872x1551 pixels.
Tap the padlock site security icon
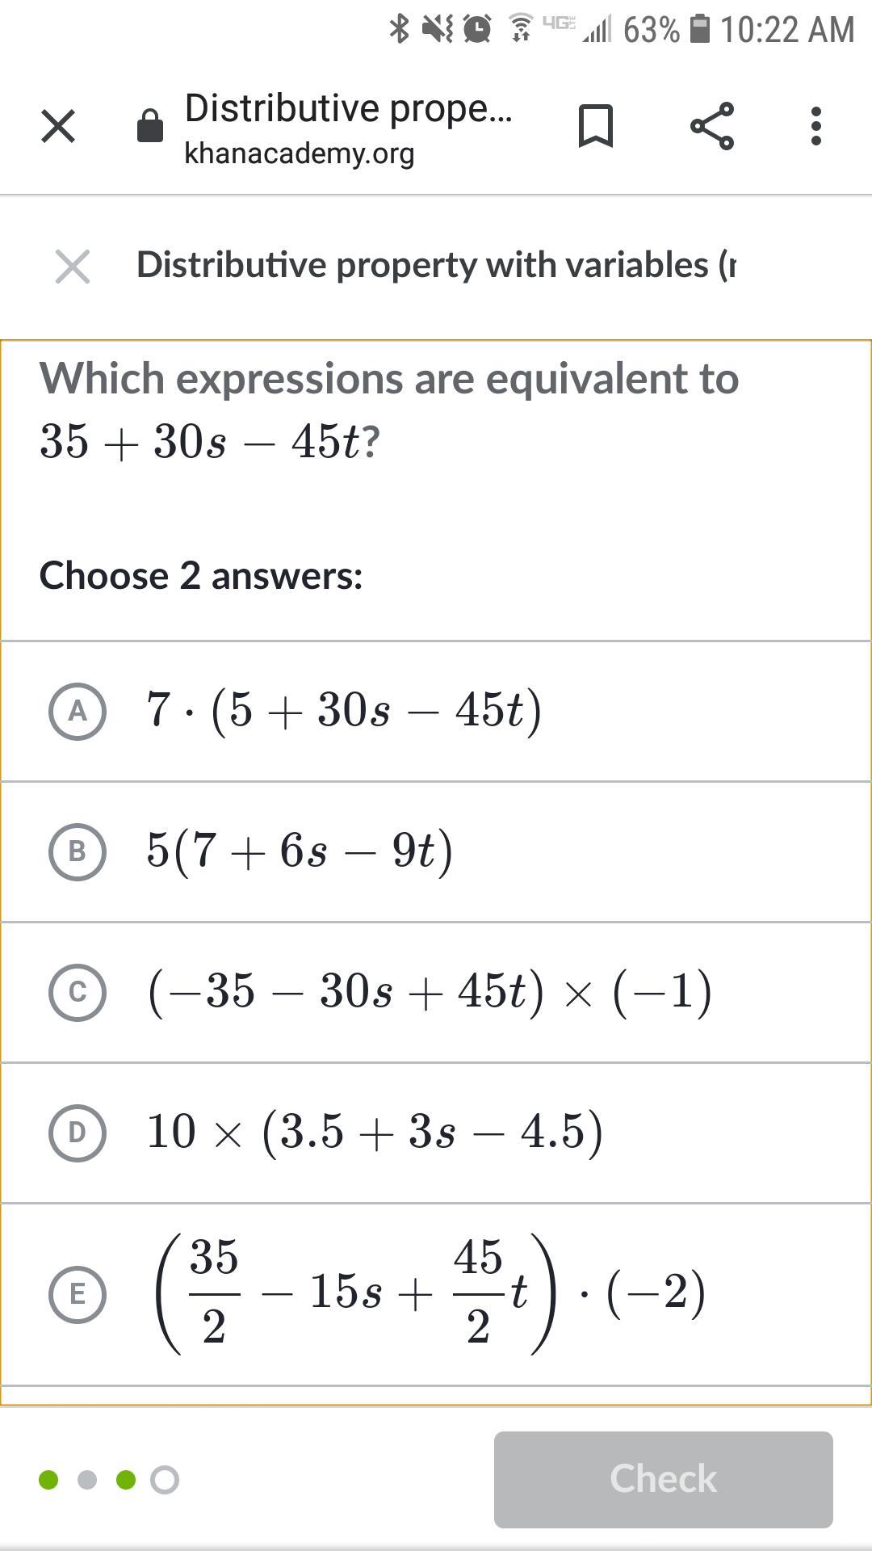point(150,126)
